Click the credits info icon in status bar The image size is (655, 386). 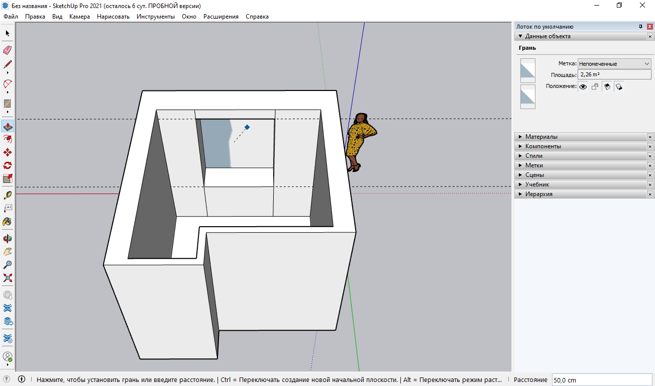(x=22, y=379)
